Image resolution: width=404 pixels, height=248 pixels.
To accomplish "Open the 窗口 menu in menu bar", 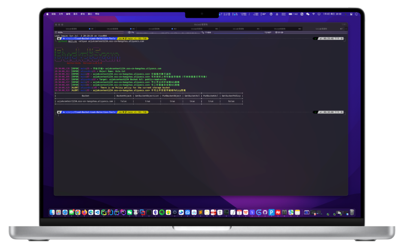I will coord(90,14).
